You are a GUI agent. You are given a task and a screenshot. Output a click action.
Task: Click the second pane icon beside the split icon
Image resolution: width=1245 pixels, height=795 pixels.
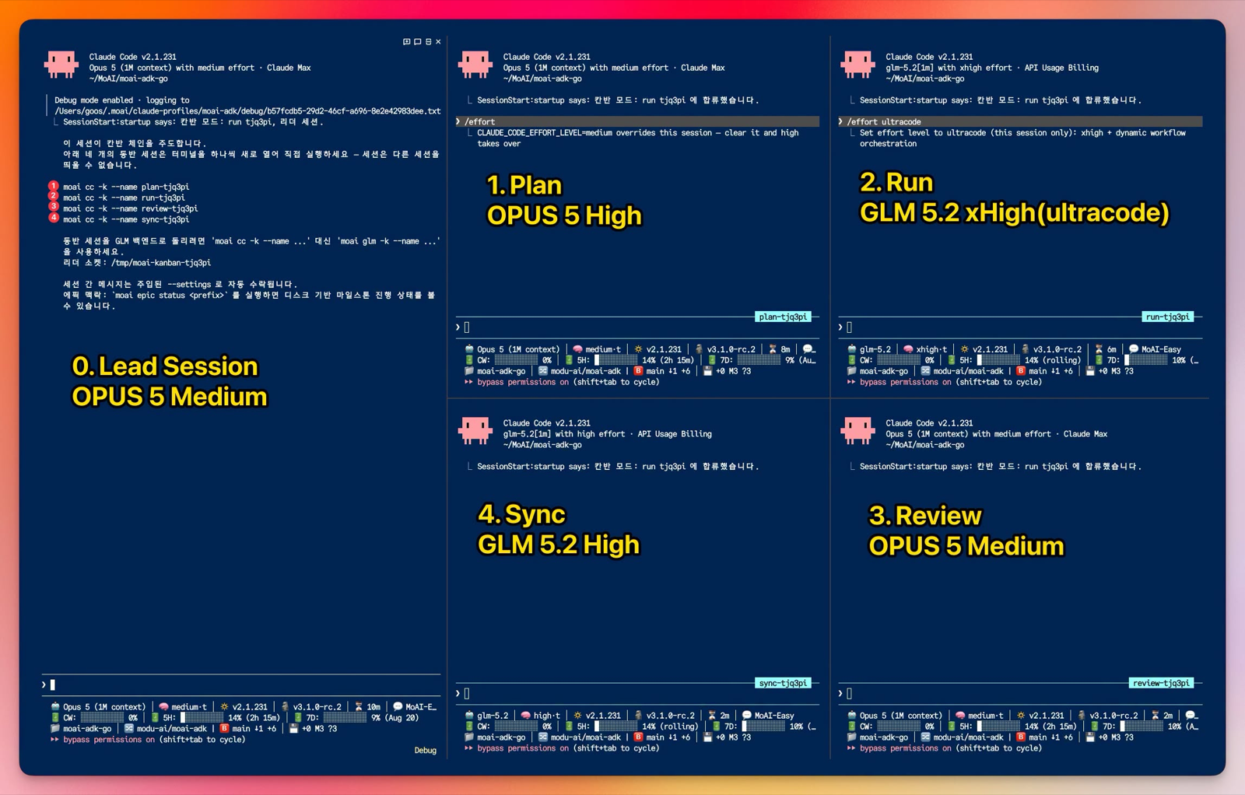(x=417, y=42)
